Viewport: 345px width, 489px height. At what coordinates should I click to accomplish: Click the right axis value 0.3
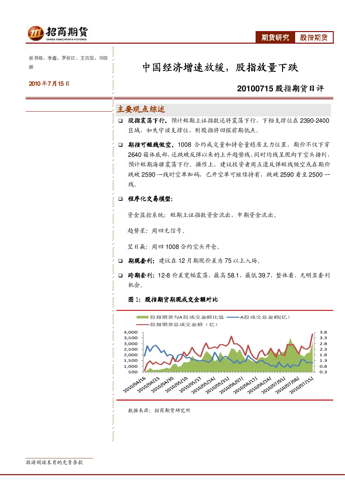click(323, 372)
